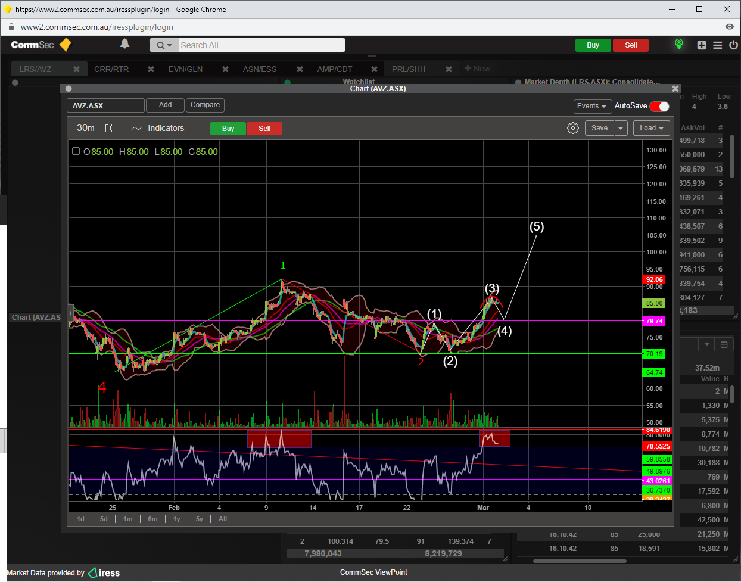The width and height of the screenshot is (741, 582).
Task: Click the site lock icon in address bar
Action: (x=11, y=27)
